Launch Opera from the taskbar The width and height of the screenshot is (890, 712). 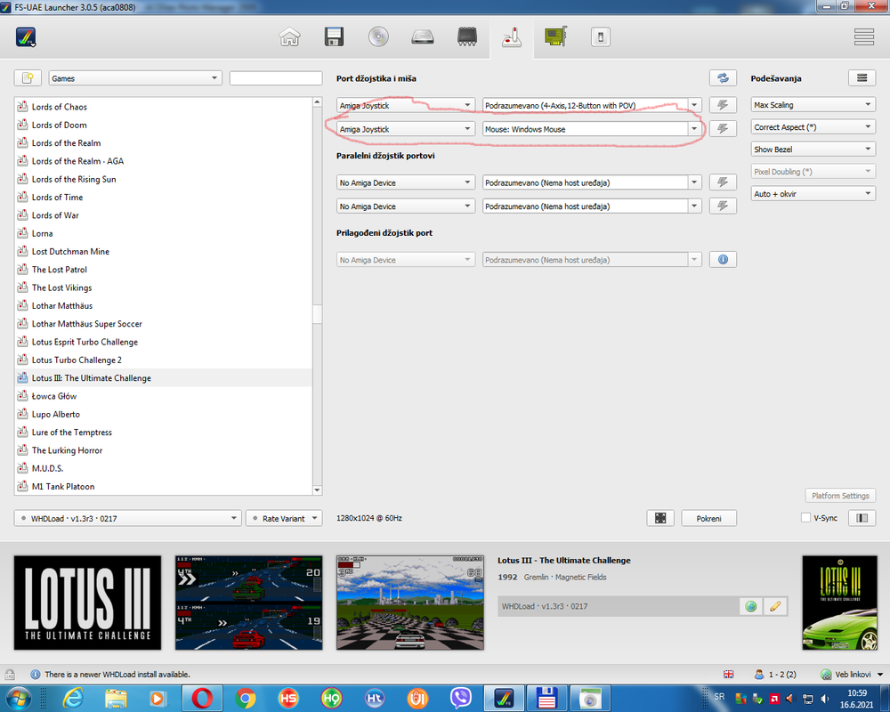(x=202, y=698)
